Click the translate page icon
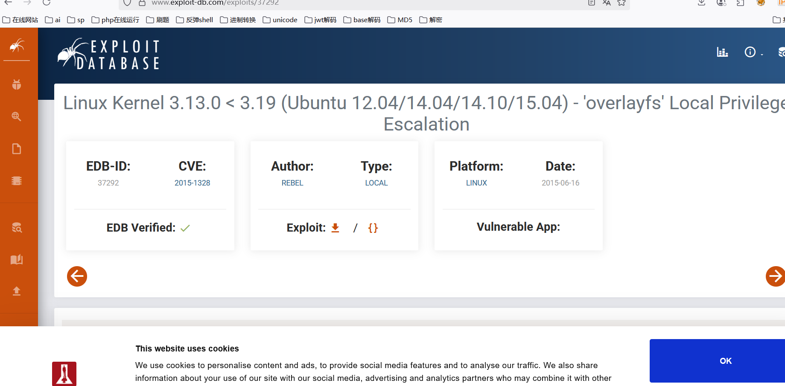Screen dimensions: 785x386 click(607, 3)
